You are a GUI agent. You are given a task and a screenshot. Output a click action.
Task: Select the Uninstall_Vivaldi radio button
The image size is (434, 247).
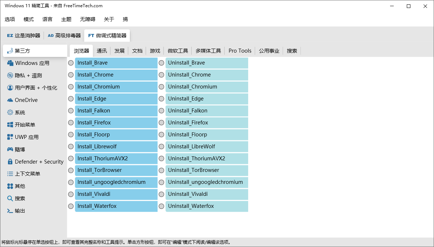(161, 194)
